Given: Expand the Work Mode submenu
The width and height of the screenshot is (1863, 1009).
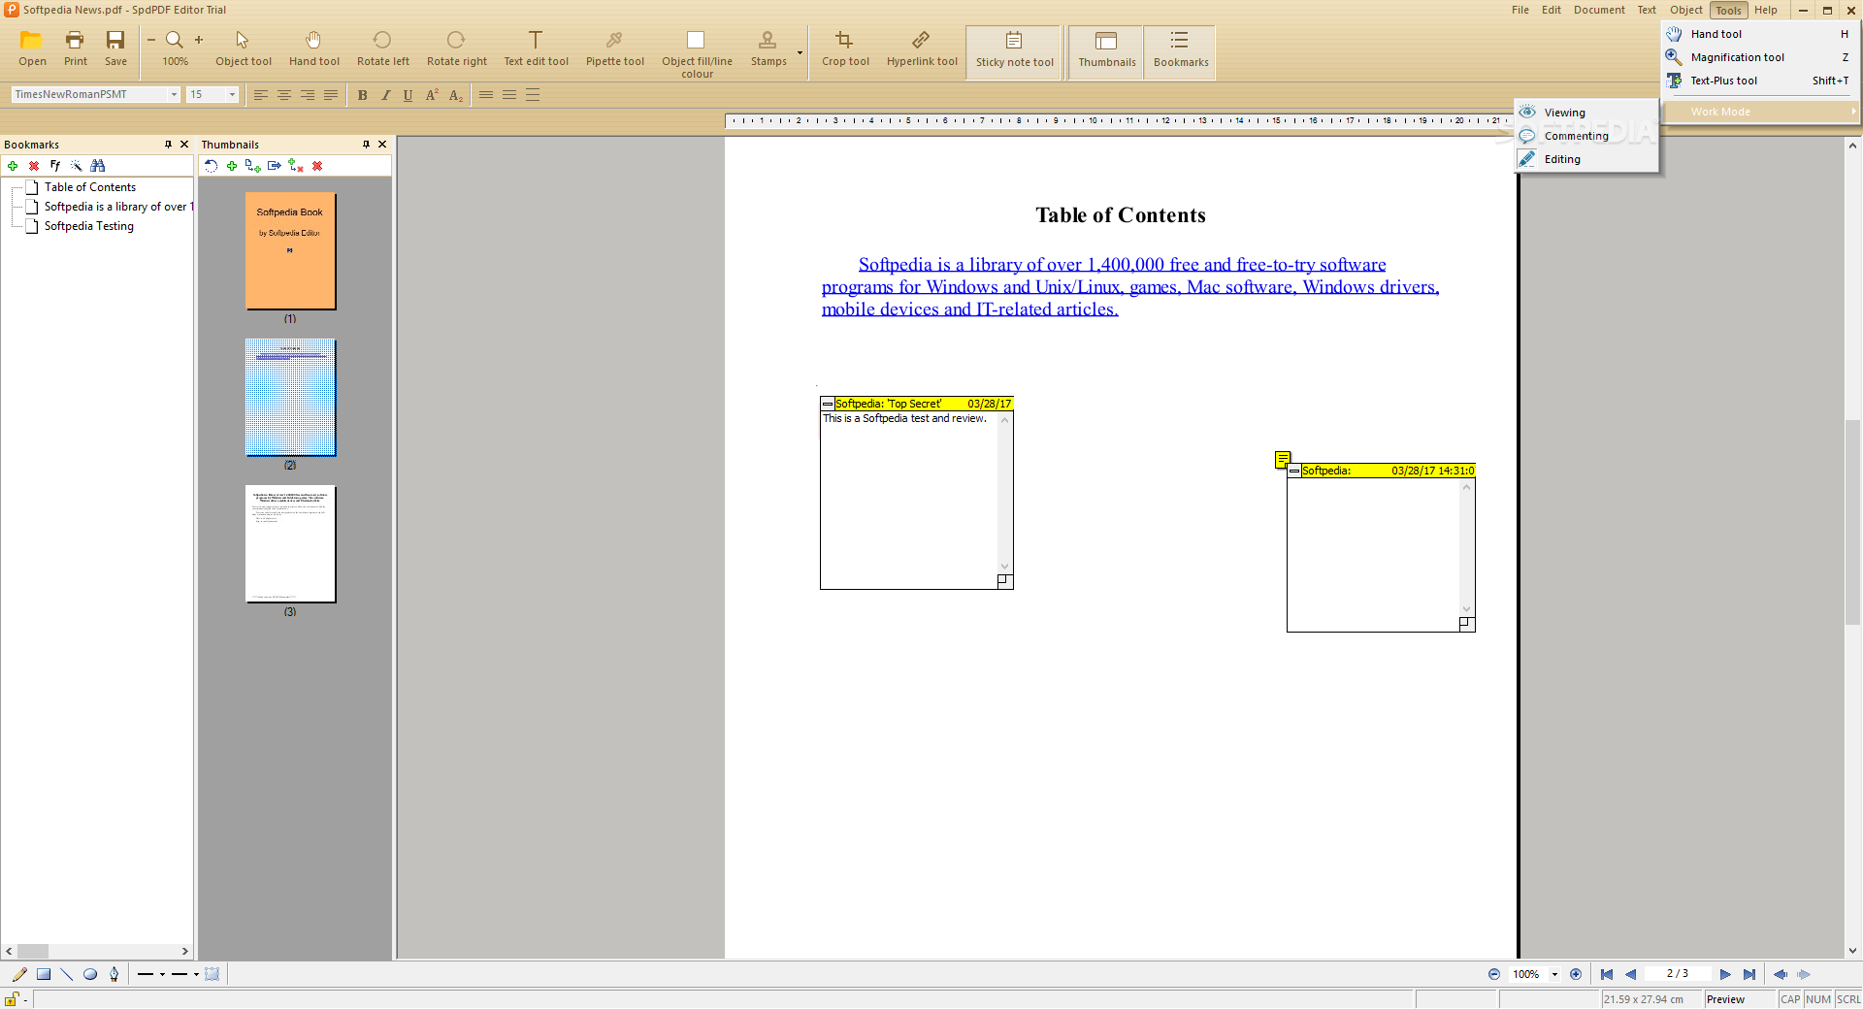Looking at the screenshot, I should point(1761,112).
